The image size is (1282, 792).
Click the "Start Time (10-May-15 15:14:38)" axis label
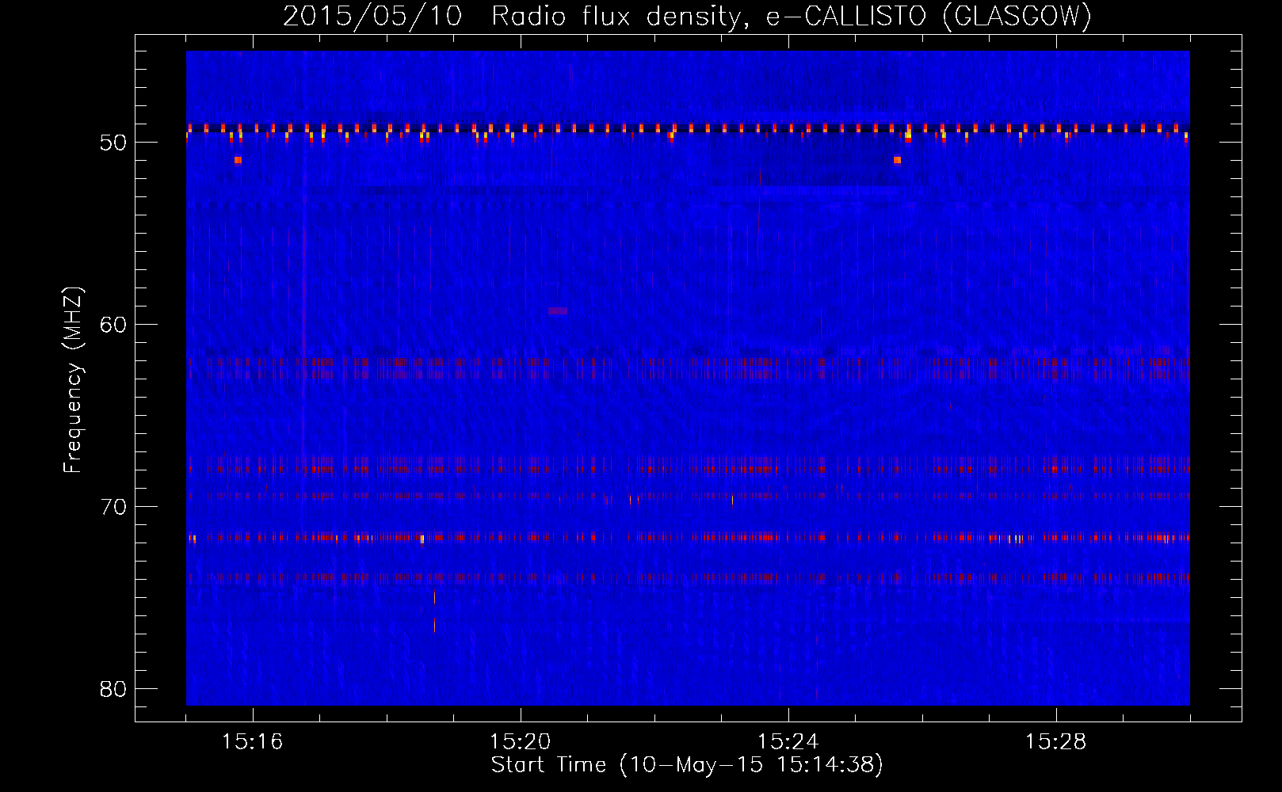coord(687,765)
